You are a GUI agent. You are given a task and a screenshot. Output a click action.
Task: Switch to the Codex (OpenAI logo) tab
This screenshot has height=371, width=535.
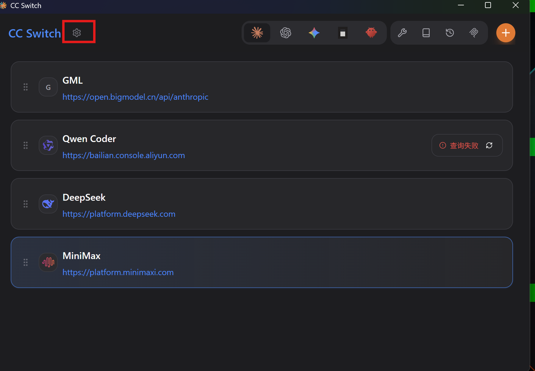click(x=286, y=33)
